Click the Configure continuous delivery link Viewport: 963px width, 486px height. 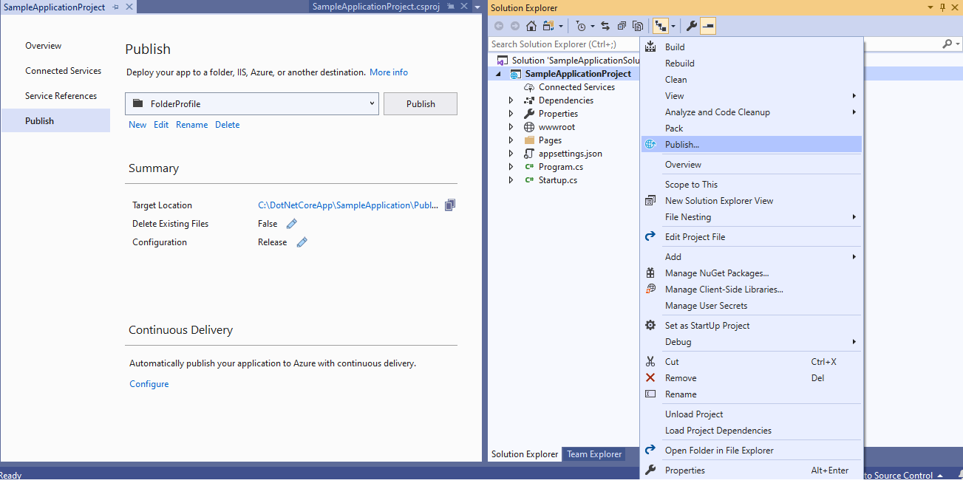(149, 384)
